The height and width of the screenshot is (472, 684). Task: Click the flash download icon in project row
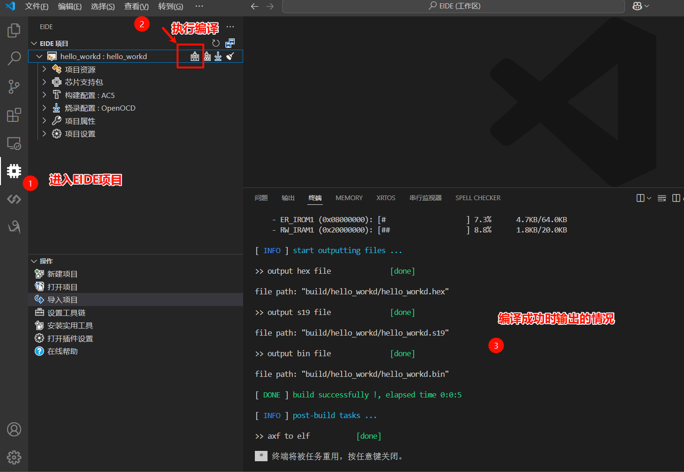(218, 57)
